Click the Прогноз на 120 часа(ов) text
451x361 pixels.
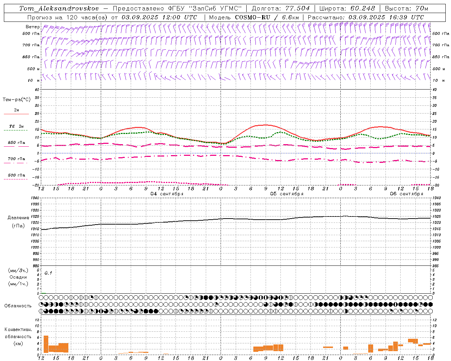(68, 17)
